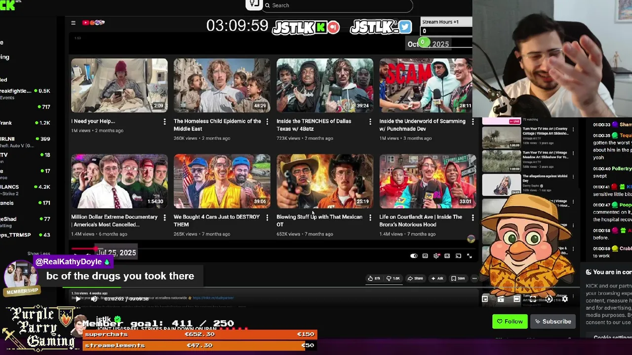Viewport: 632px width, 355px height.
Task: Click the 01:00:47 chat message
Action: (612, 212)
